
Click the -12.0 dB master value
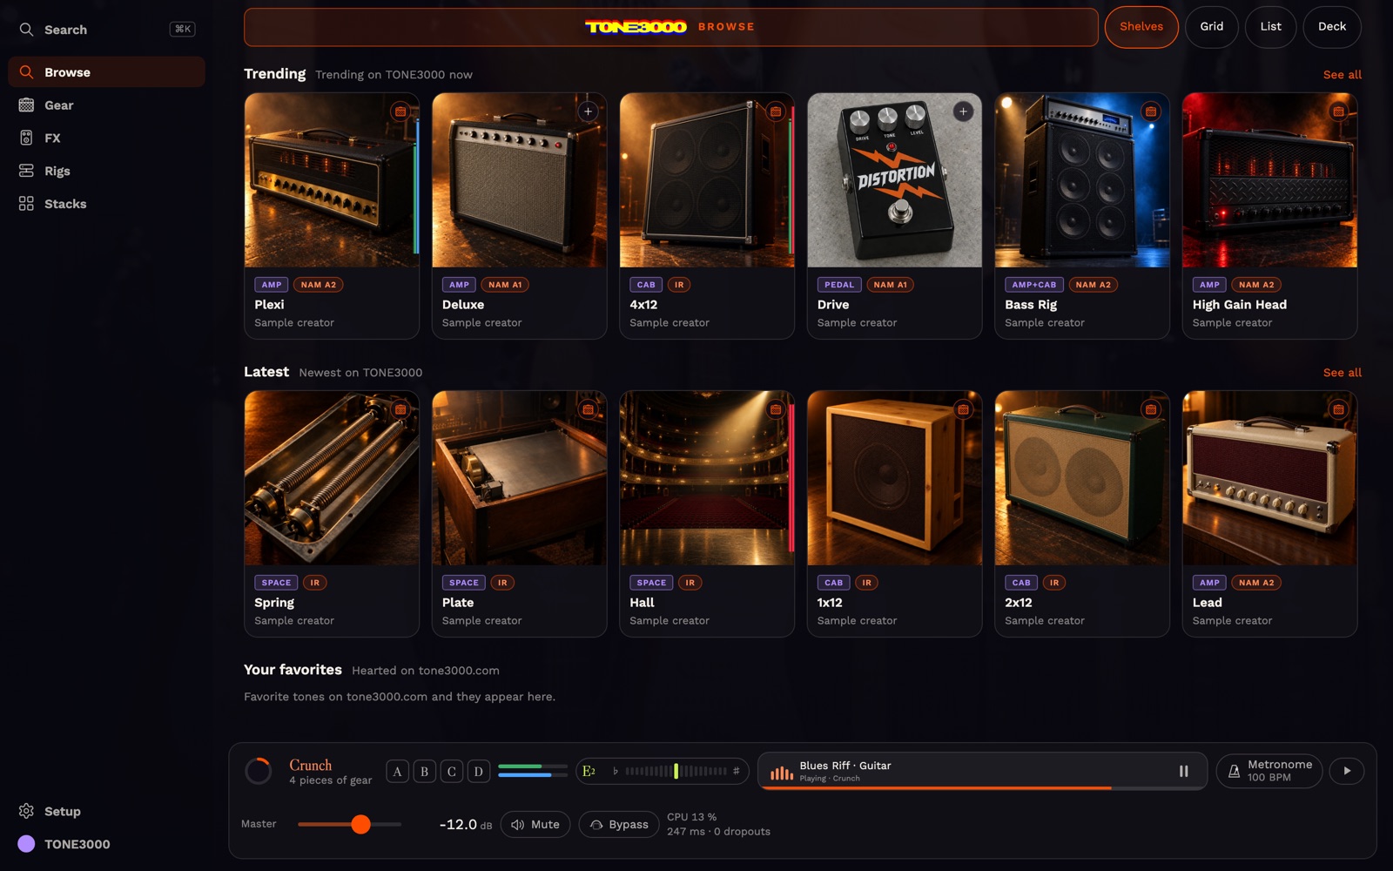465,825
